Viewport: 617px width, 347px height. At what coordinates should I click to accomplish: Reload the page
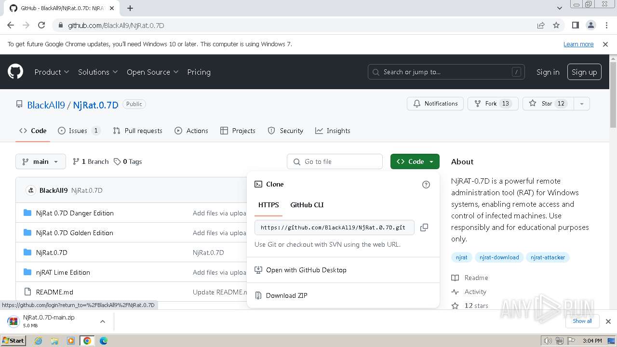point(41,25)
